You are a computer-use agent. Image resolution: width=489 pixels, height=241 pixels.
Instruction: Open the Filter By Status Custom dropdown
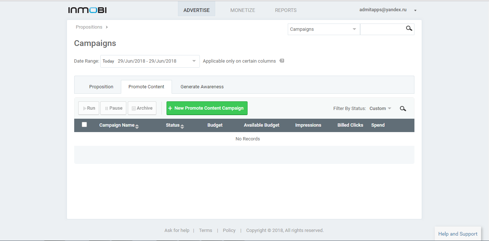pos(380,109)
